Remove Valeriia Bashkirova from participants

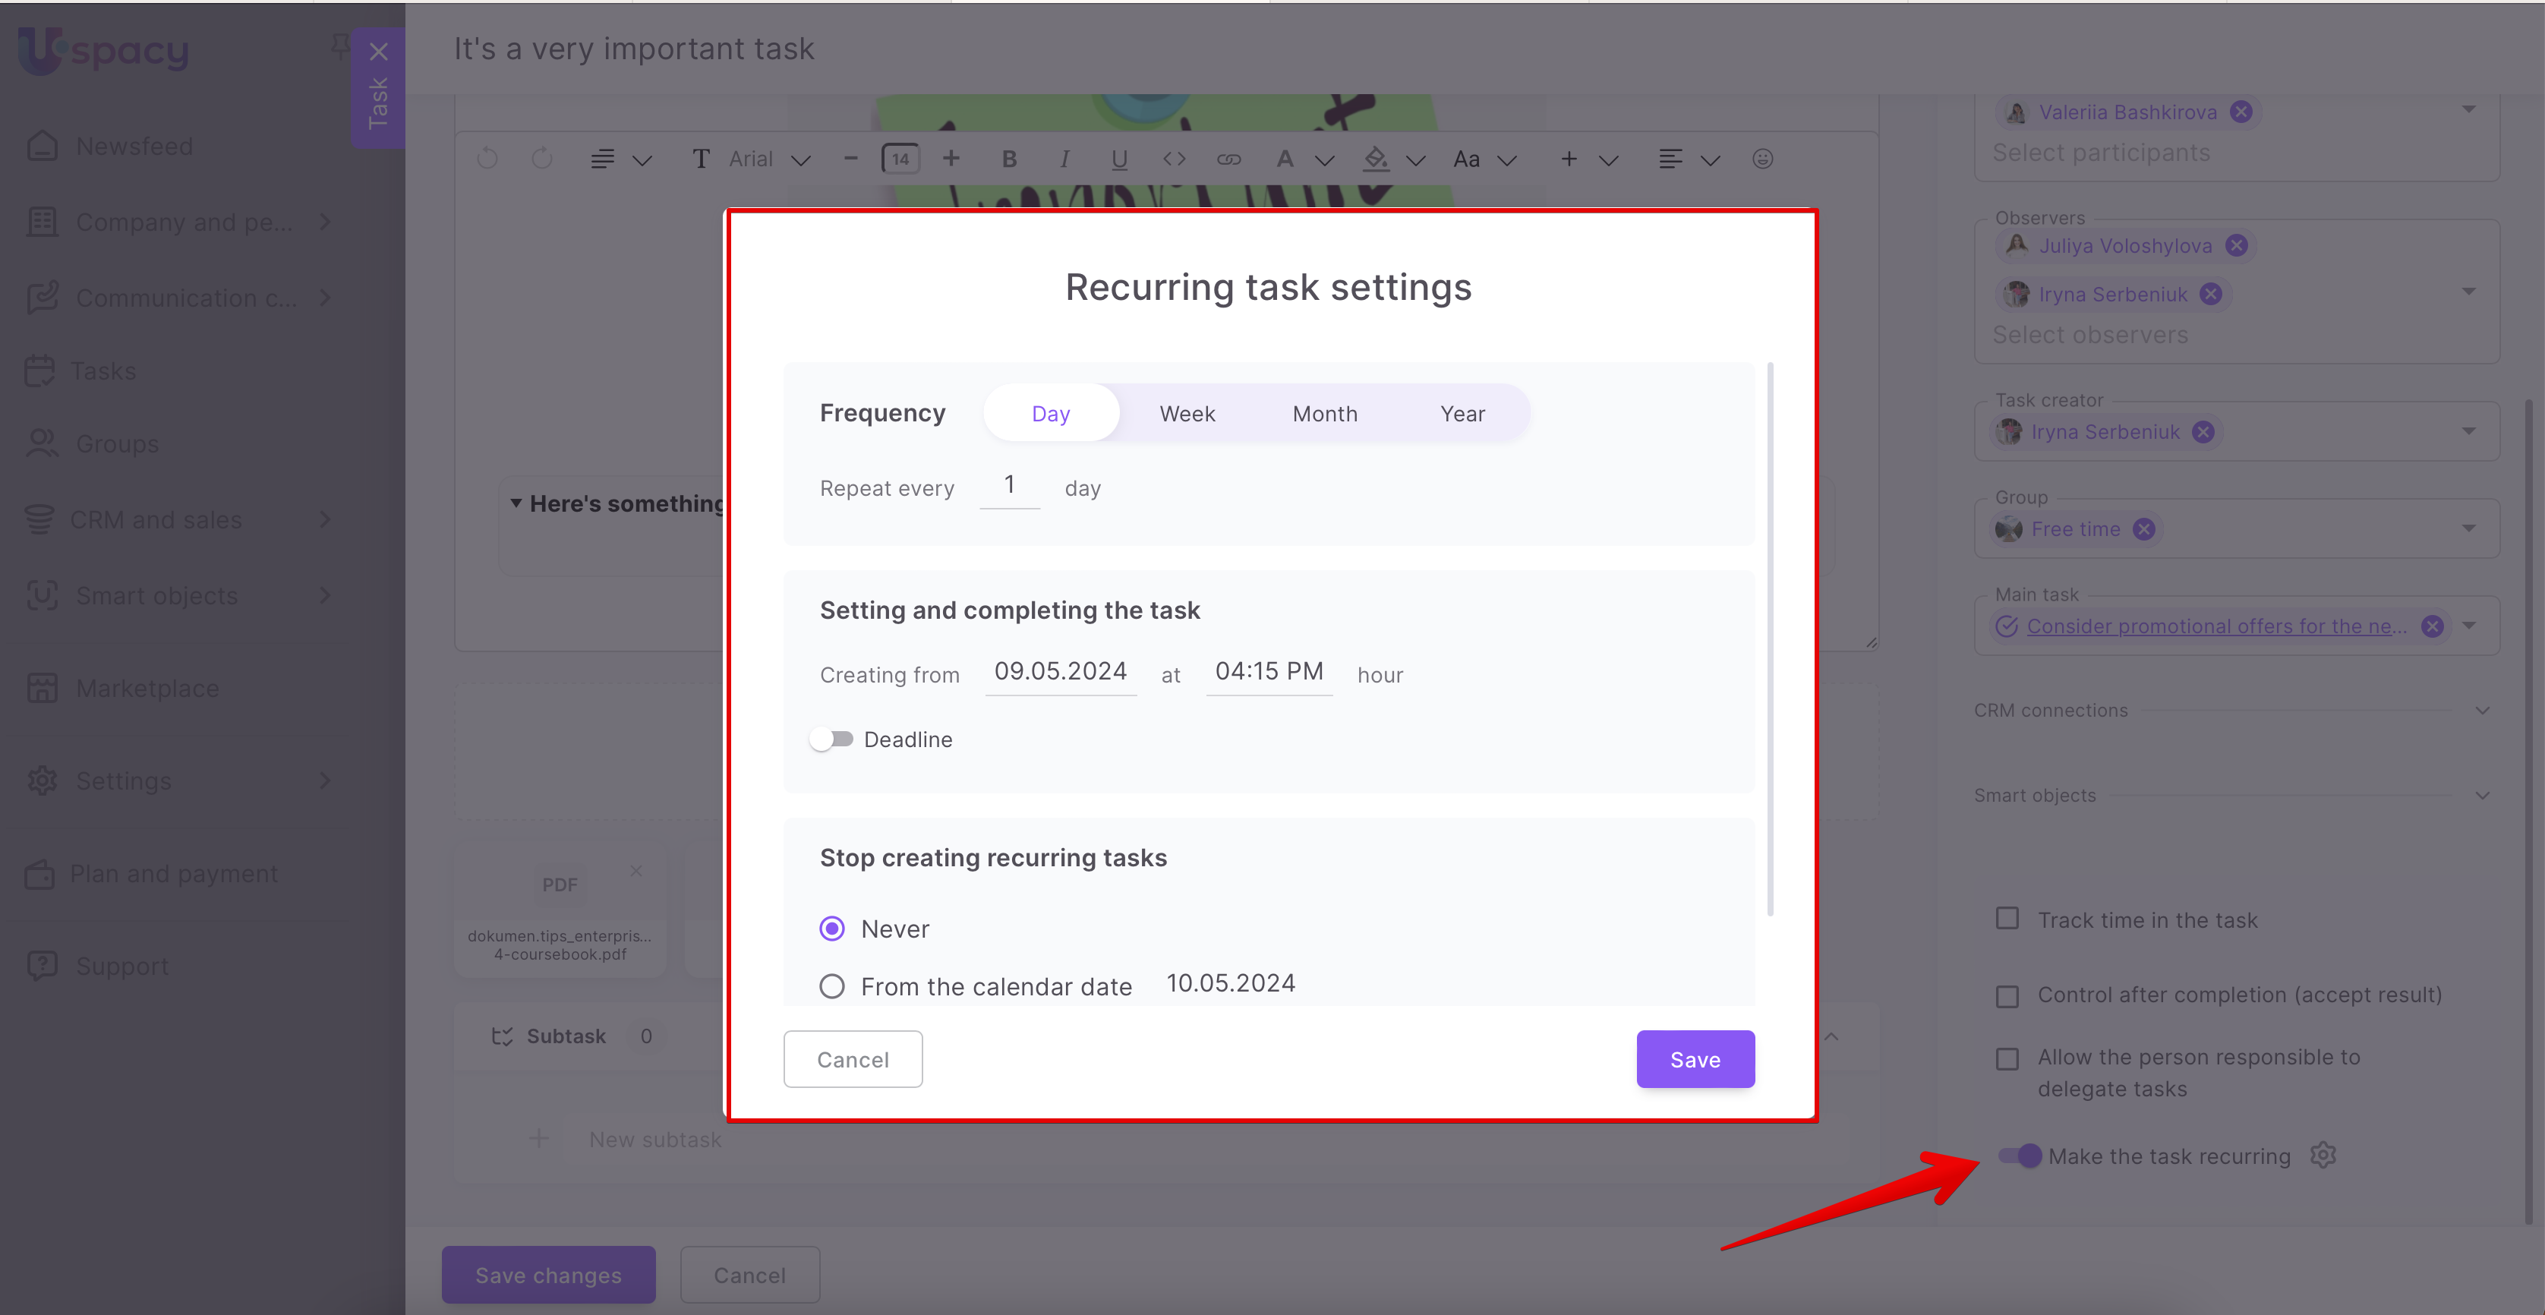tap(2242, 112)
